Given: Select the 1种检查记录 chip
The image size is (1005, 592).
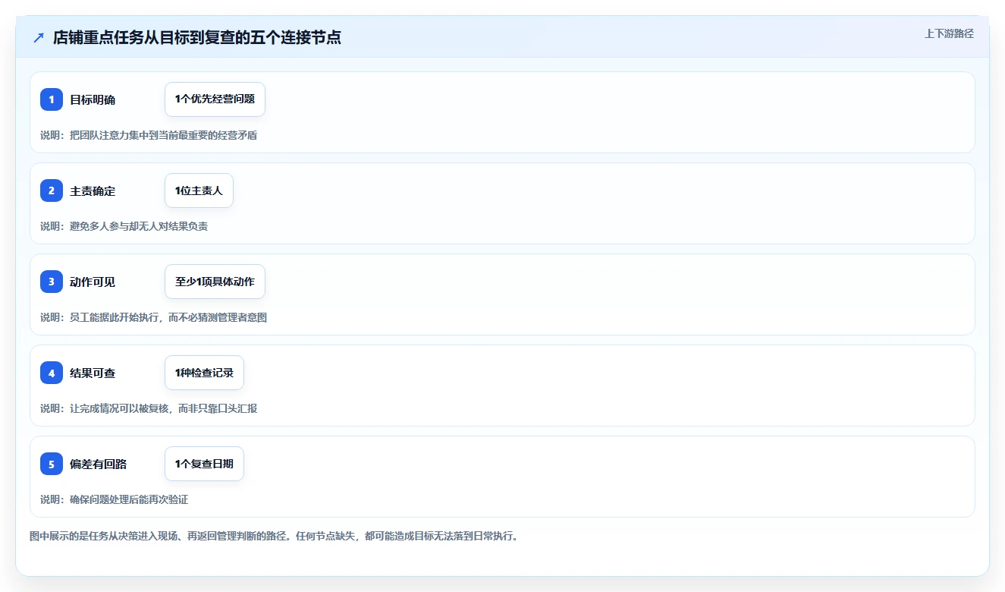Looking at the screenshot, I should (x=204, y=373).
